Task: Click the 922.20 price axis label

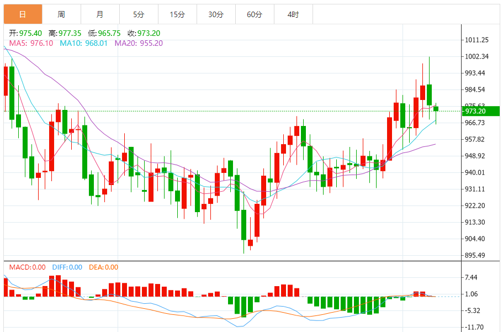Action: pos(475,206)
